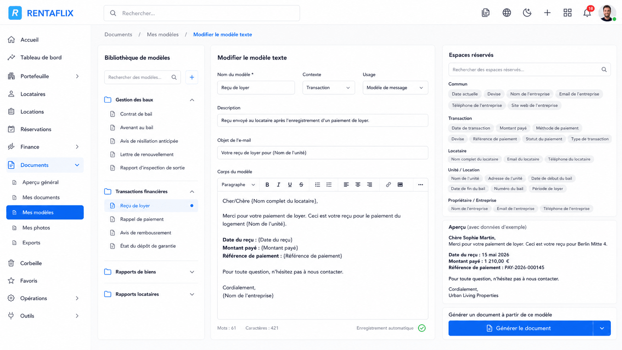Select Rappel de paiement template
Screen dimensions: 622x350
[x=142, y=219]
